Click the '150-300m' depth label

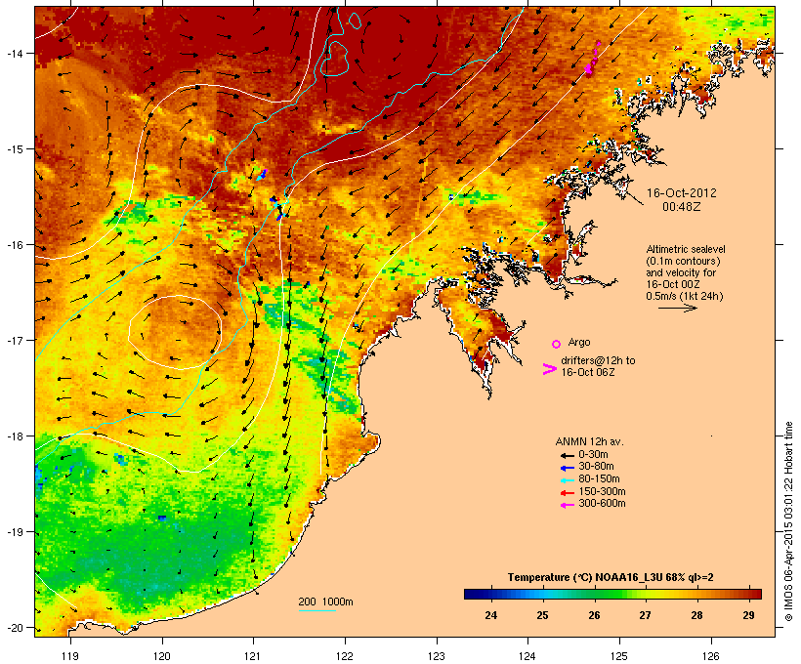[x=602, y=491]
